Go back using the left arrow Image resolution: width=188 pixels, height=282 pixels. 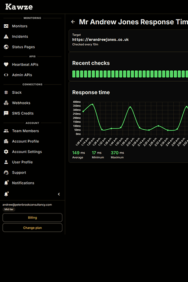click(73, 22)
